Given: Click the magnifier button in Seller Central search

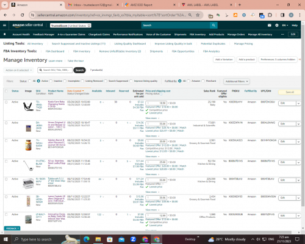Looking at the screenshot, I should [x=213, y=25].
